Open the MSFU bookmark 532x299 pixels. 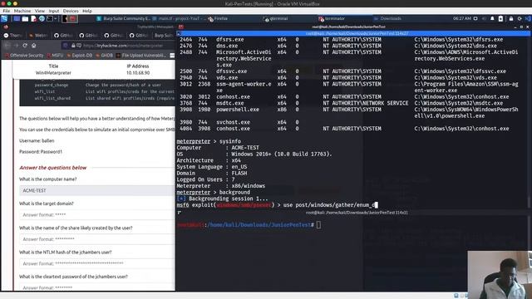coord(55,56)
